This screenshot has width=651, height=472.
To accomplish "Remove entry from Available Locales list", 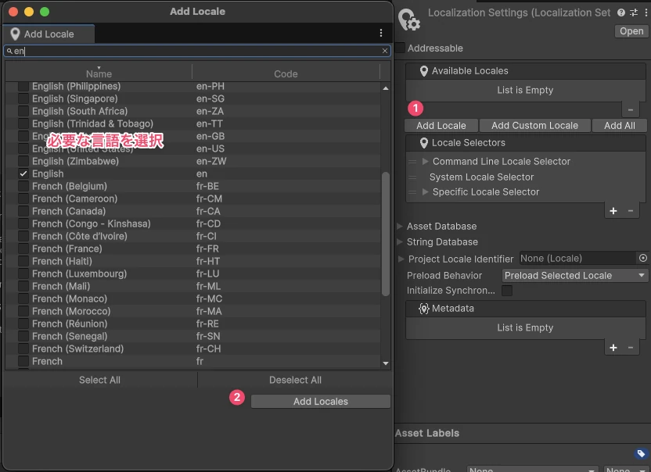I will (630, 109).
